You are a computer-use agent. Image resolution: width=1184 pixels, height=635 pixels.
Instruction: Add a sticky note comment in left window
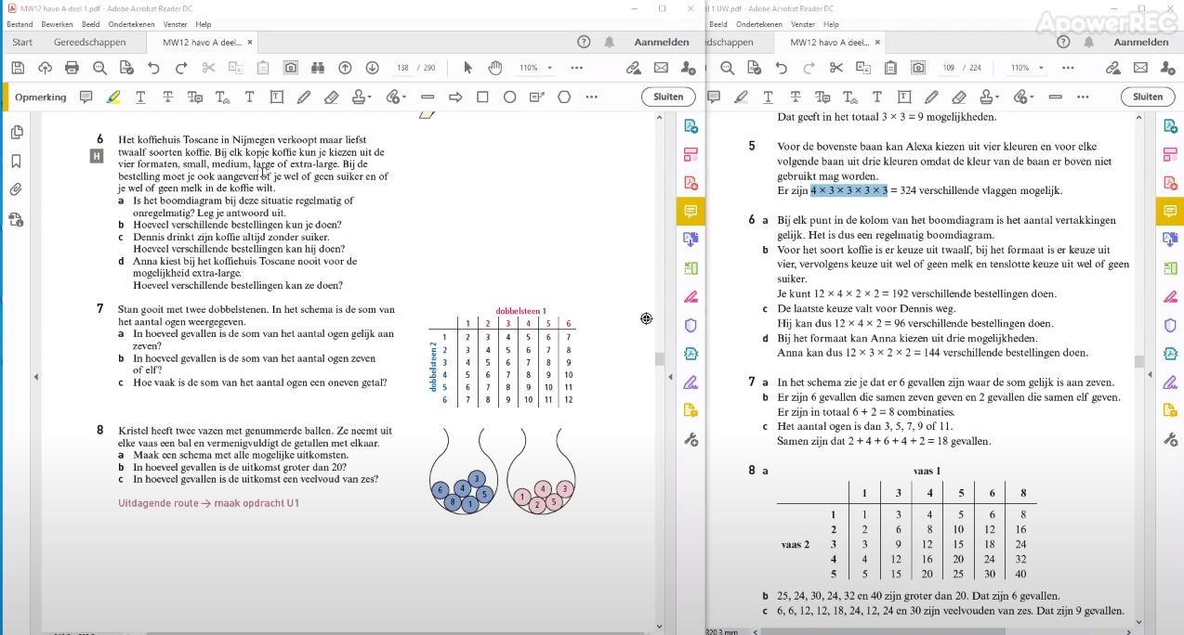point(86,97)
